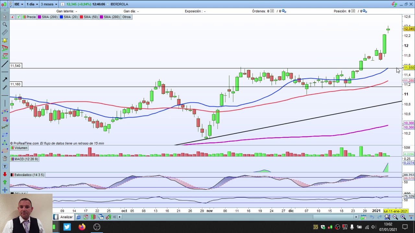
Task: Click the 11,160 horizontal line price label
Action: 15,84
